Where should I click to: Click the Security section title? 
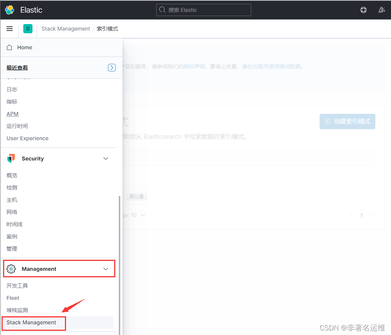pyautogui.click(x=33, y=159)
